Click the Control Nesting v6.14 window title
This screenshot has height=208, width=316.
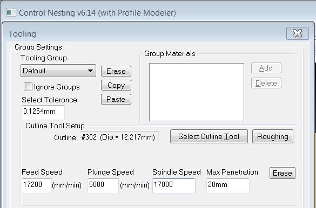click(97, 12)
